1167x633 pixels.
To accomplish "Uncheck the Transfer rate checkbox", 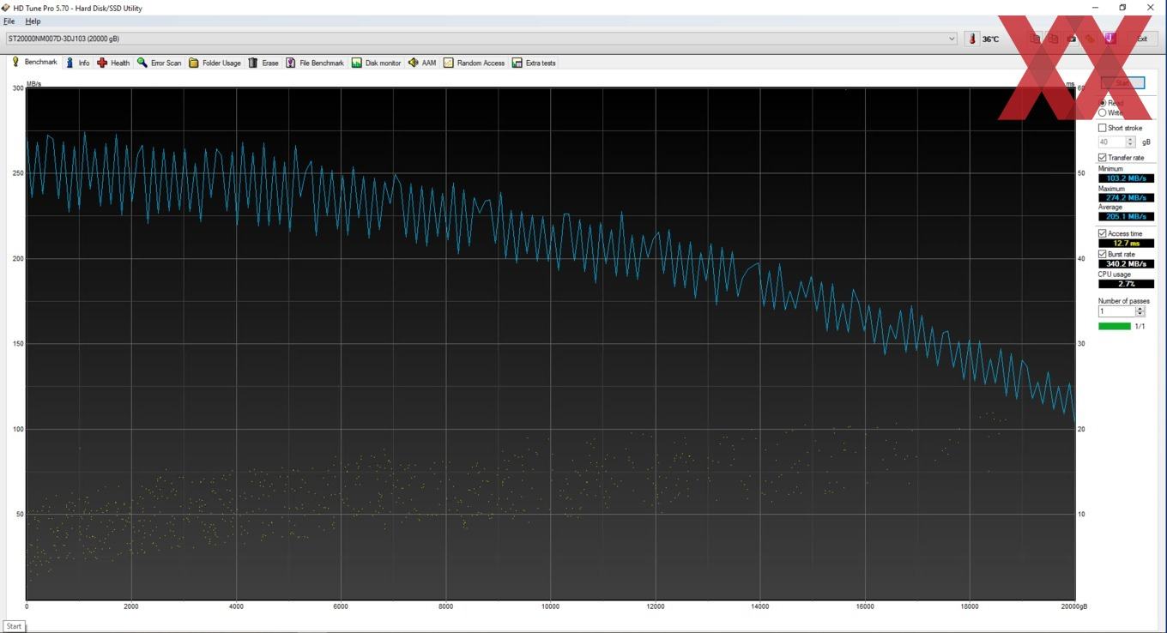I will [x=1103, y=158].
